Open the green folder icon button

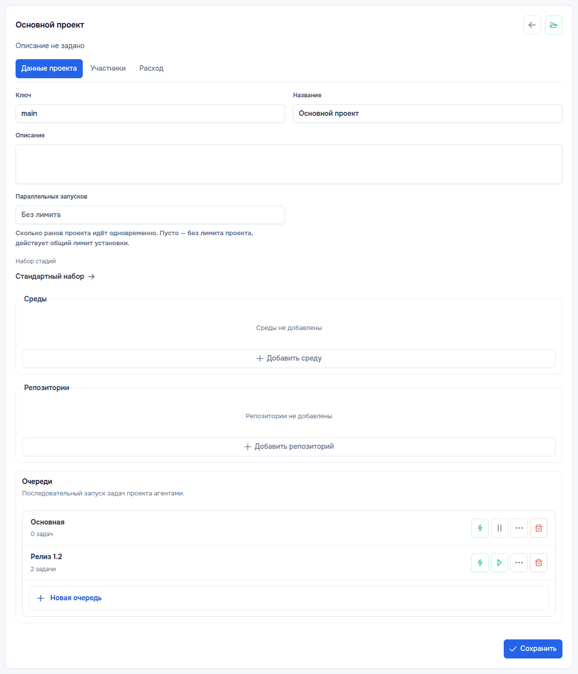pyautogui.click(x=553, y=25)
